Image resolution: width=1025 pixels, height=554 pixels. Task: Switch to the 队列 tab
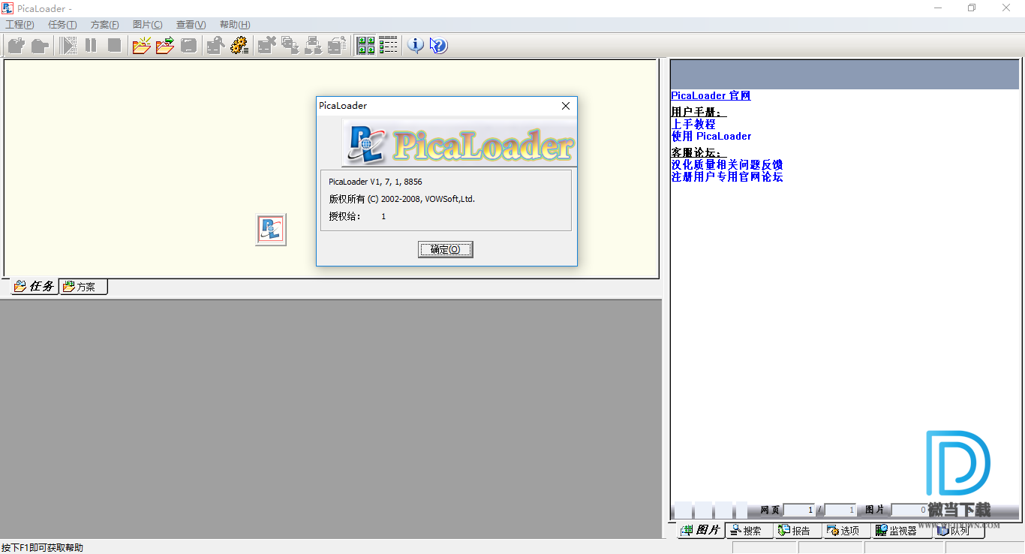(x=958, y=531)
